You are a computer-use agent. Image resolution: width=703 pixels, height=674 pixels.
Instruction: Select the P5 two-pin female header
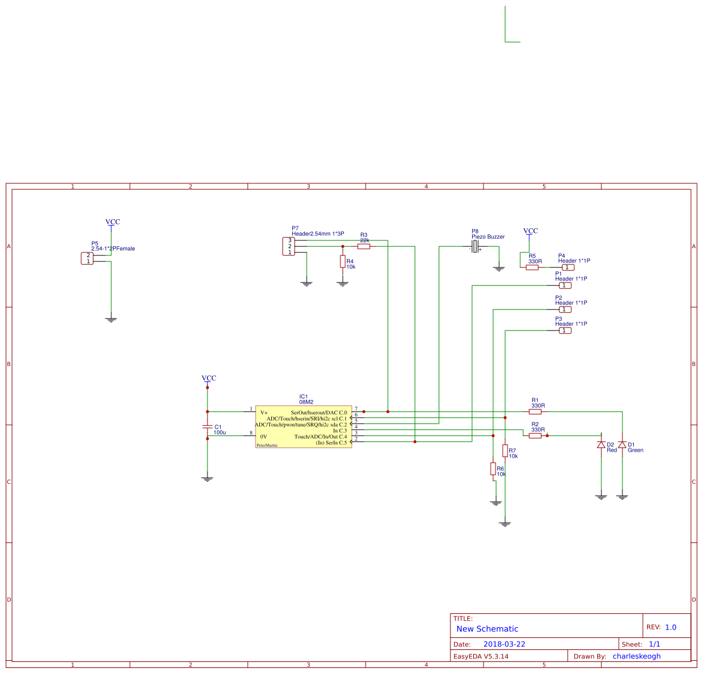(x=87, y=258)
